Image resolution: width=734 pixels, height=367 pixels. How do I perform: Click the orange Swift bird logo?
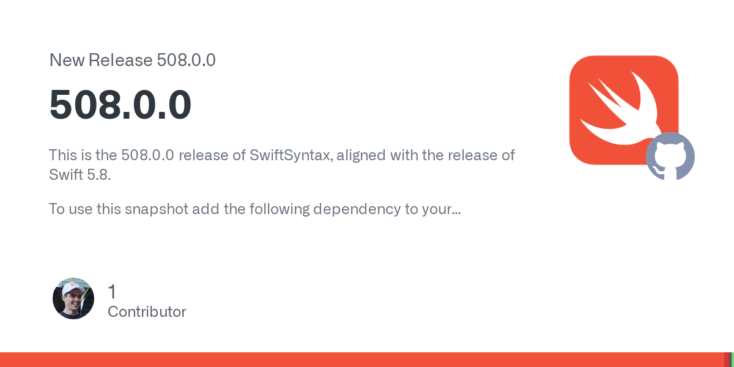pos(623,110)
